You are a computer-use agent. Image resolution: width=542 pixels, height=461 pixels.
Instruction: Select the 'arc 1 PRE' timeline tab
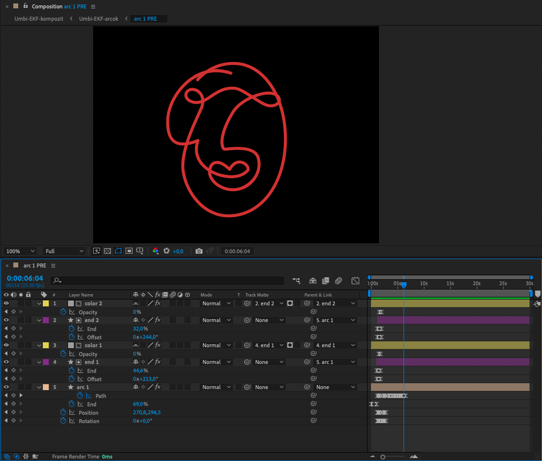(34, 265)
